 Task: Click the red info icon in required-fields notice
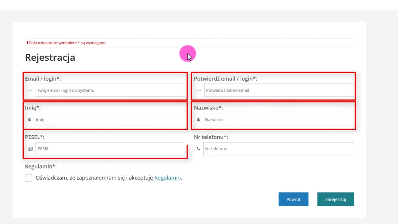(27, 43)
